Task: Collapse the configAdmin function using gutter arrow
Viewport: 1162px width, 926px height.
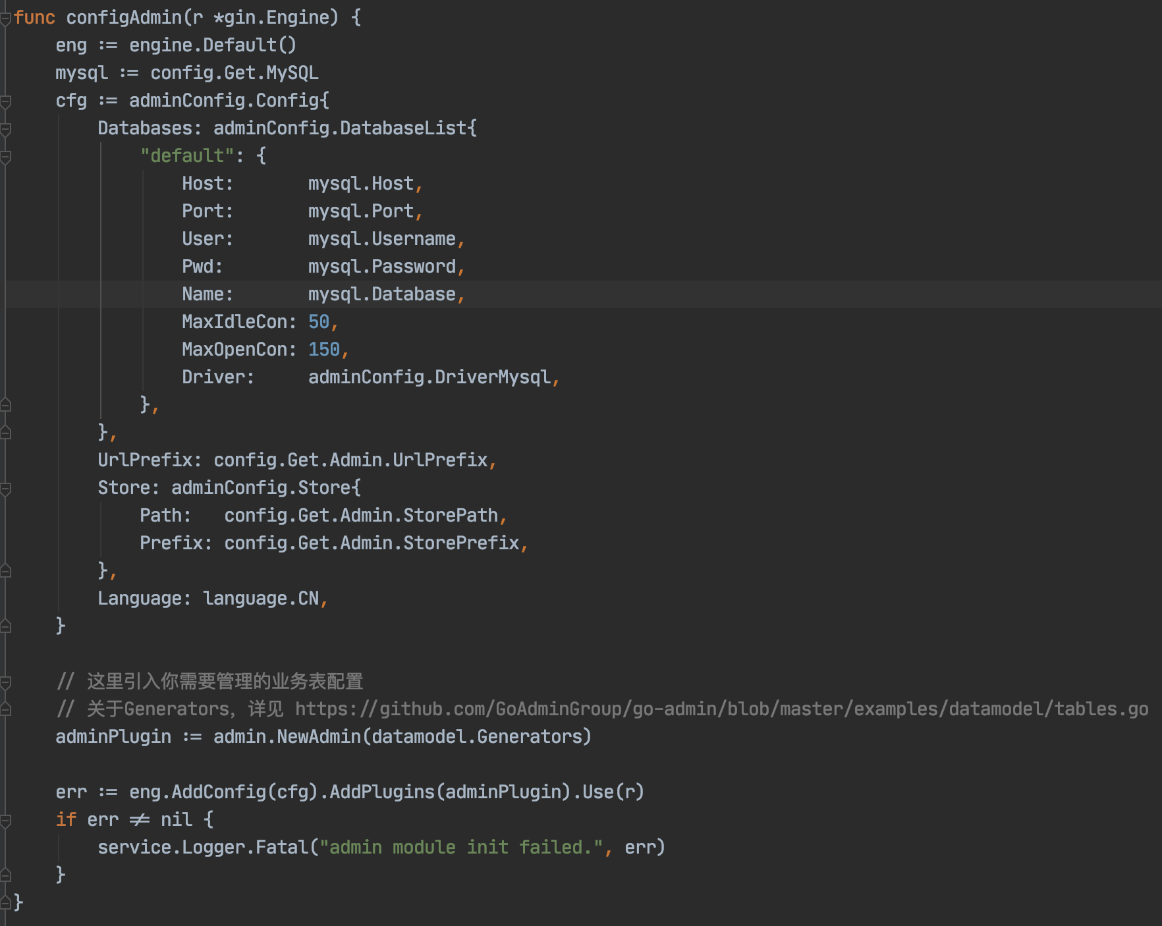Action: click(5, 16)
